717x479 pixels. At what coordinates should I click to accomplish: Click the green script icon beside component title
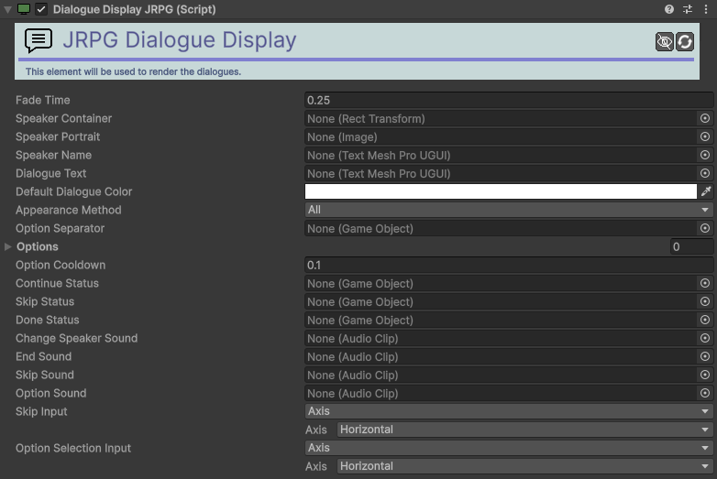[24, 9]
